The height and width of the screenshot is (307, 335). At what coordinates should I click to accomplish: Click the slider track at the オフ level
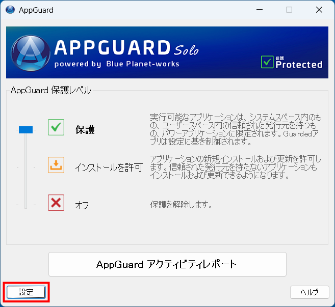(25, 205)
